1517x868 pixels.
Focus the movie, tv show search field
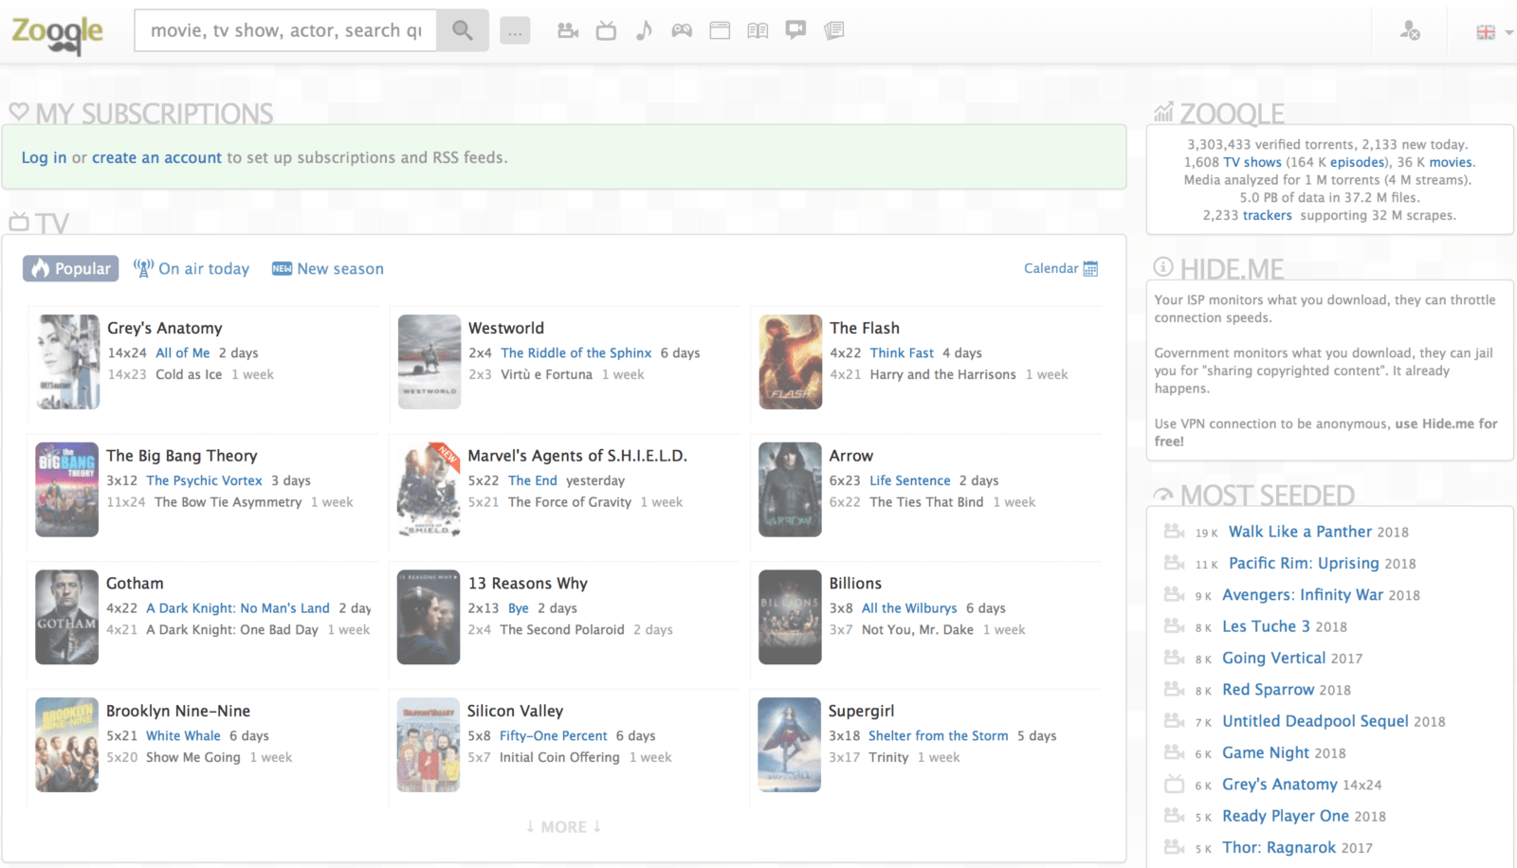285,30
